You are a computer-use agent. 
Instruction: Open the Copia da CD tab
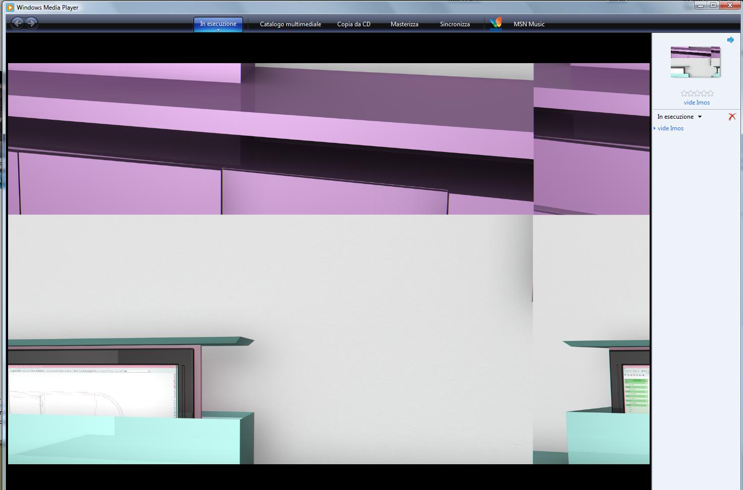pos(354,24)
